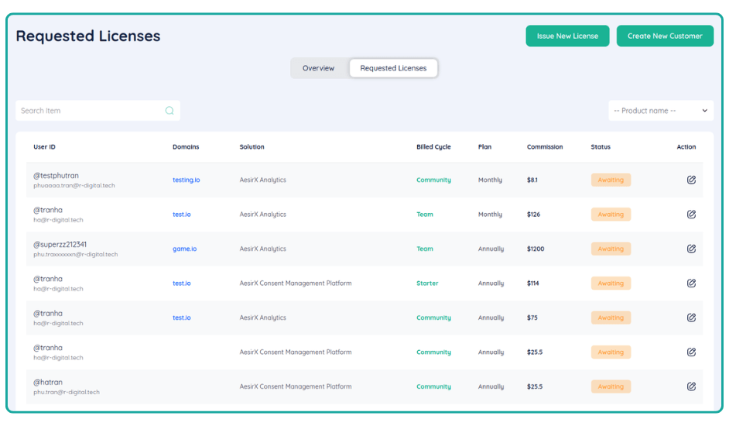Click the Billed Cycle column header
The image size is (729, 426).
(433, 147)
